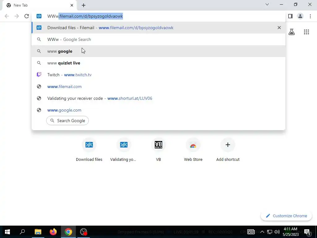Click the browser forward arrow

point(17,16)
